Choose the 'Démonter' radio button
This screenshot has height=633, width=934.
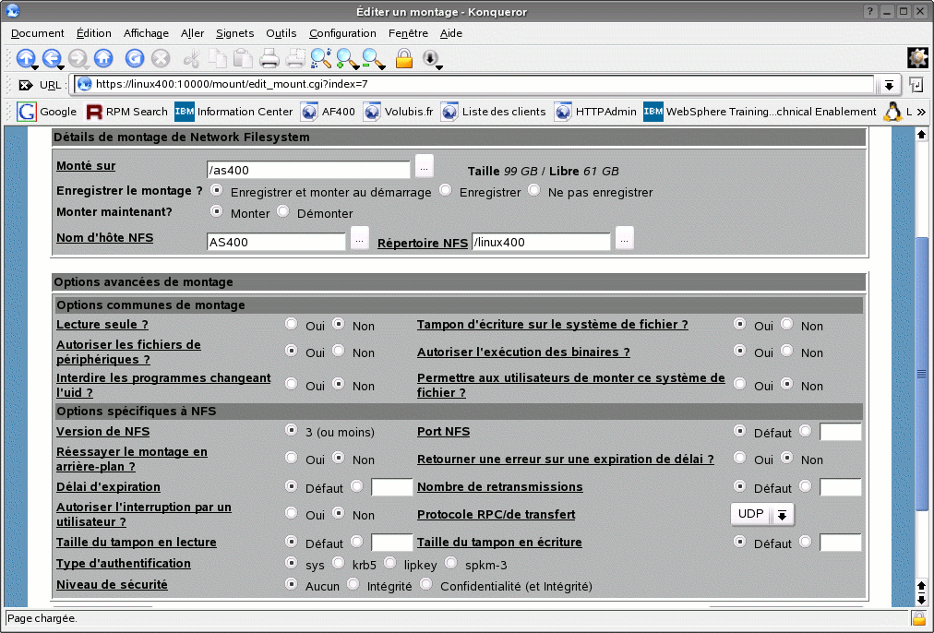(283, 211)
